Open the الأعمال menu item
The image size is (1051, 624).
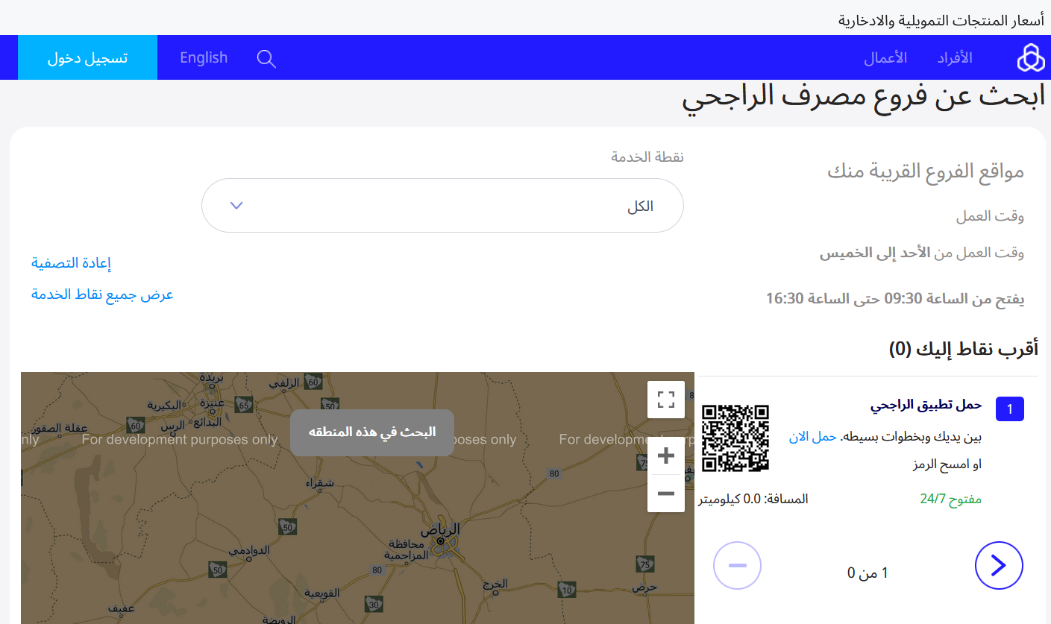tap(885, 57)
